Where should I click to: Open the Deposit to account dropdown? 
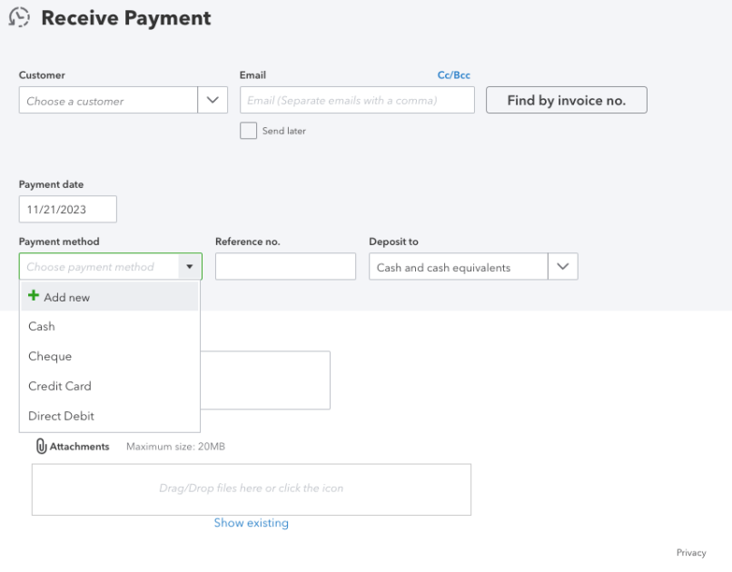pos(562,266)
